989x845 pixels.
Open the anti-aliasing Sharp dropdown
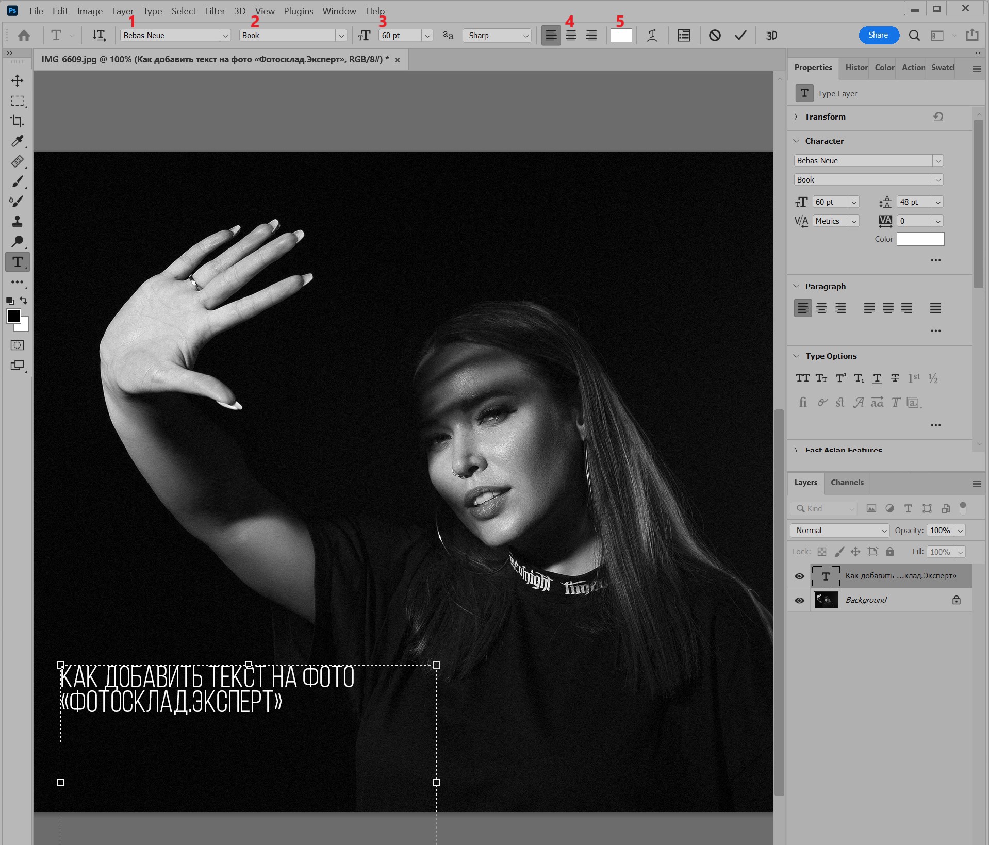(497, 35)
